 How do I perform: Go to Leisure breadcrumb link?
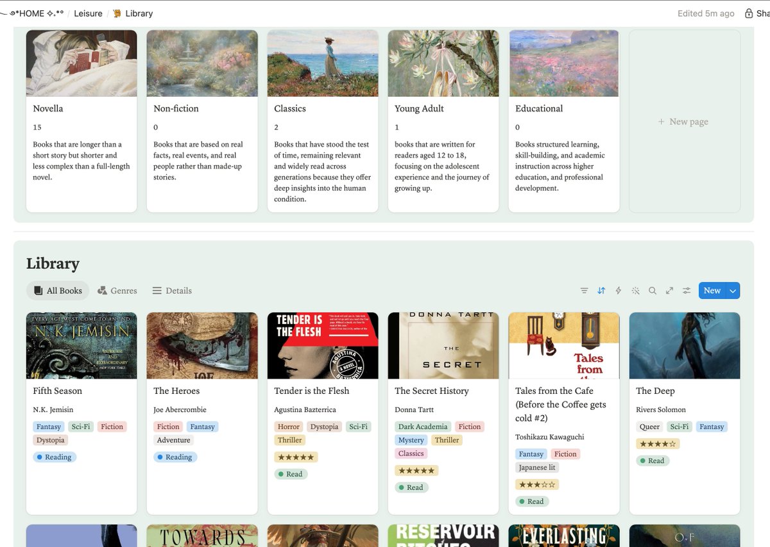(x=88, y=13)
